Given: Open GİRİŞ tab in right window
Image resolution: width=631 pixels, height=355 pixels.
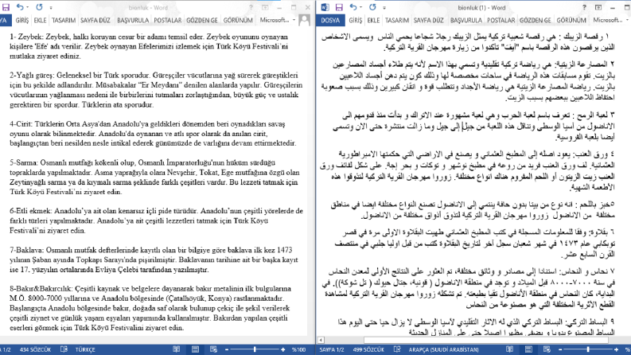Looking at the screenshot, I should click(x=356, y=20).
